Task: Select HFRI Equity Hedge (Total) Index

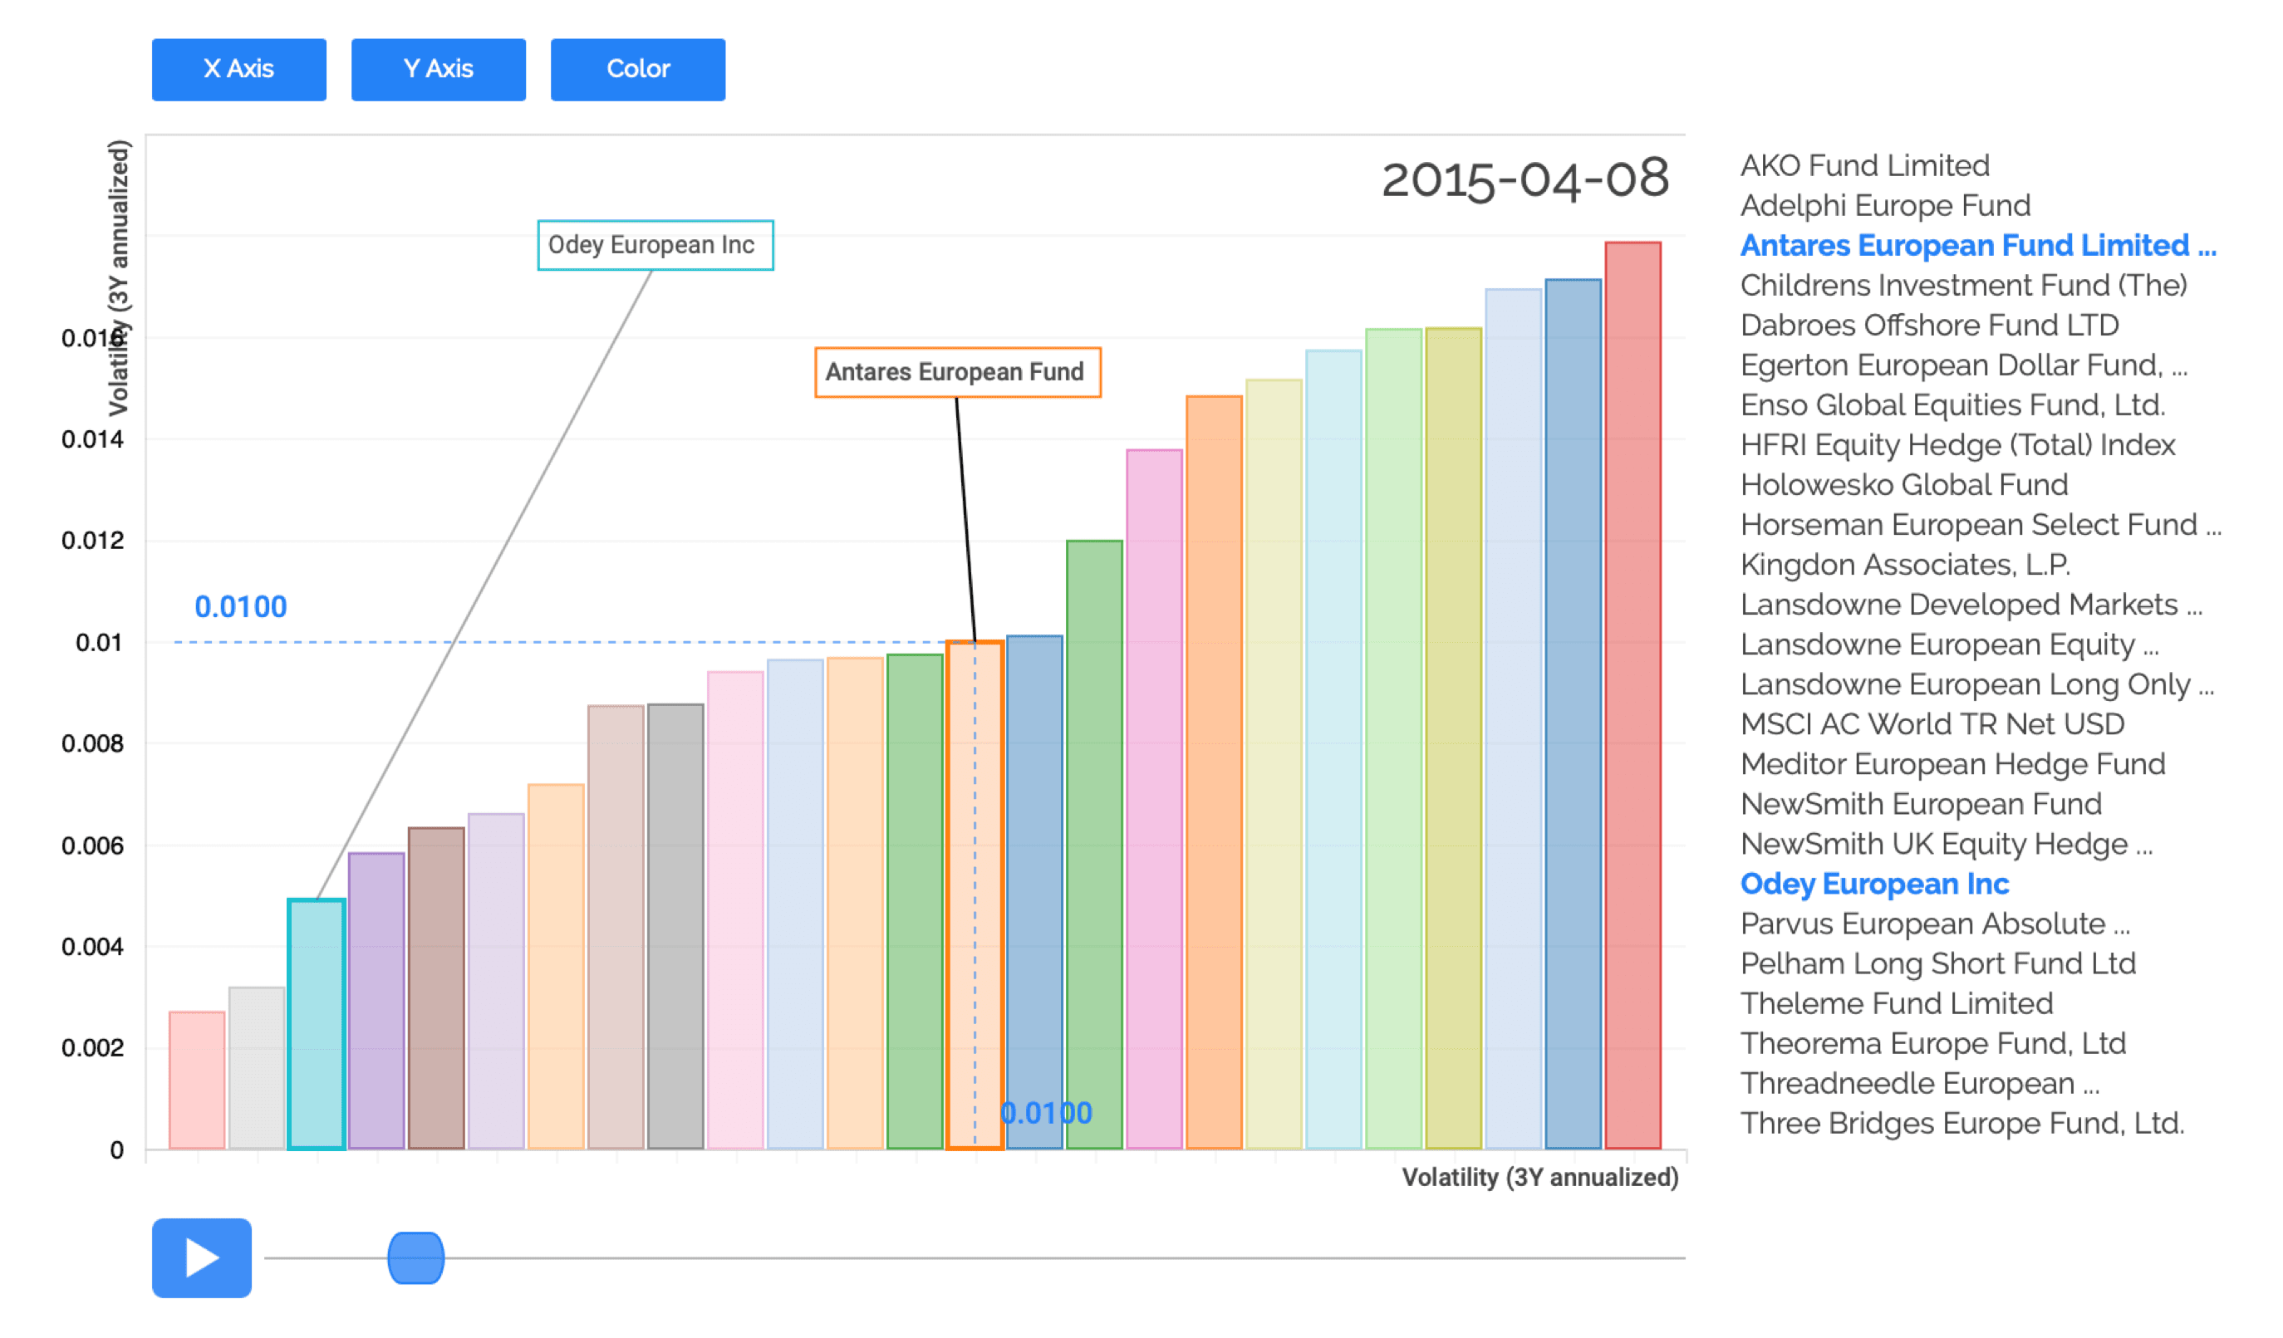Action: 1957,445
